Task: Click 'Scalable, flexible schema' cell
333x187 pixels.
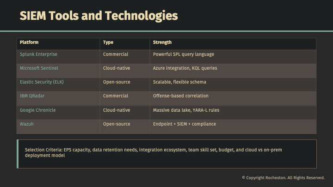Action: tap(179, 82)
